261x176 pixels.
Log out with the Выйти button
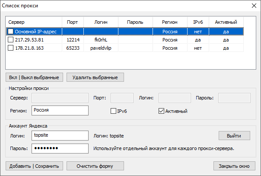tap(234, 136)
